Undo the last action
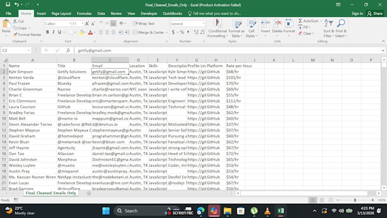This screenshot has height=218, width=387. tap(17, 5)
